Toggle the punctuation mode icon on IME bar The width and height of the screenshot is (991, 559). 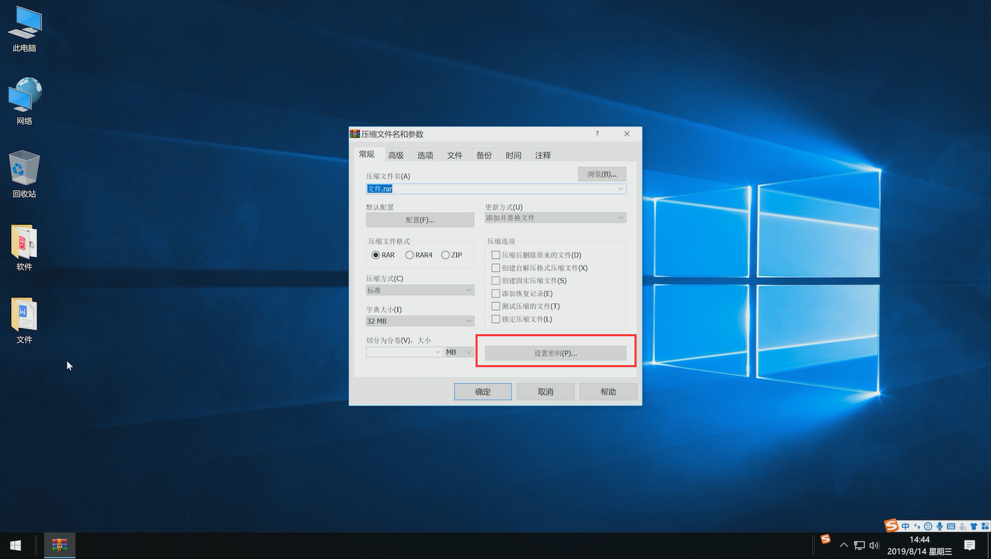tap(917, 526)
